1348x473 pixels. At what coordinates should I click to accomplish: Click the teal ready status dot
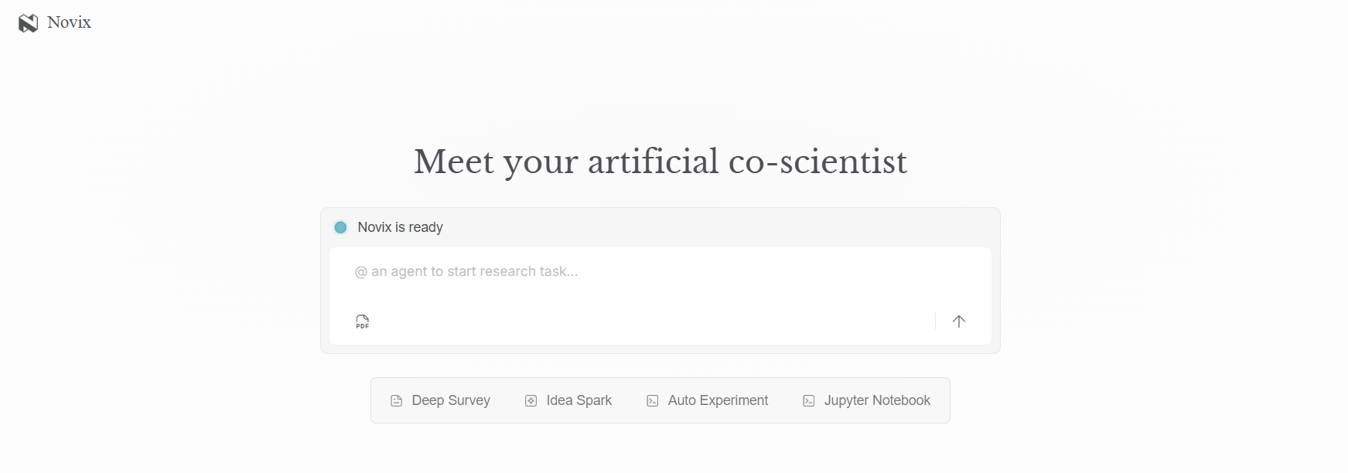(x=340, y=227)
